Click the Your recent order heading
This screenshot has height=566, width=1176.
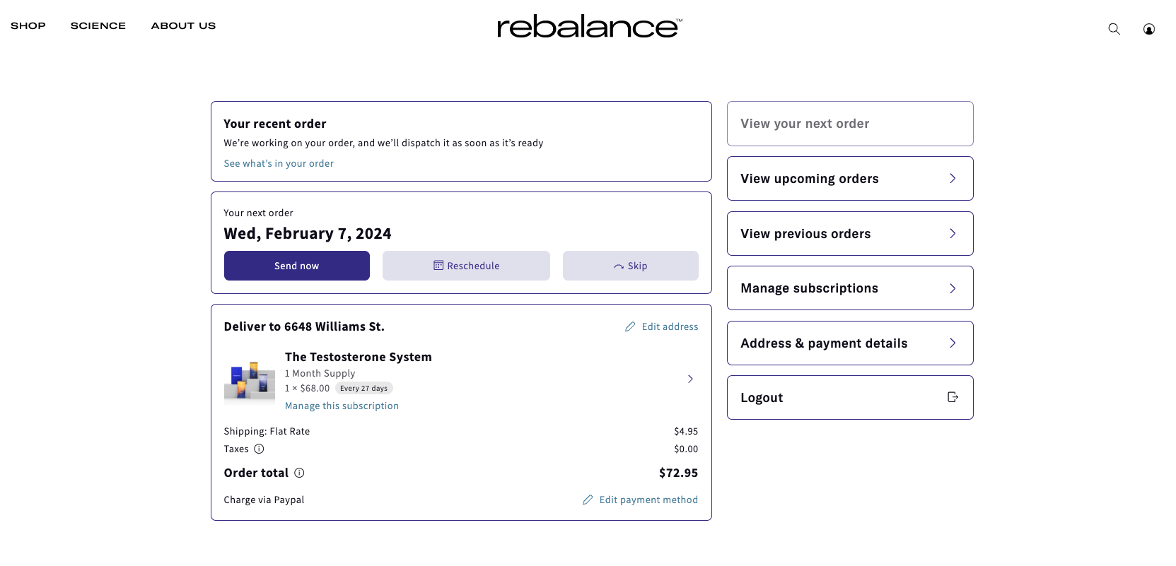pos(275,124)
